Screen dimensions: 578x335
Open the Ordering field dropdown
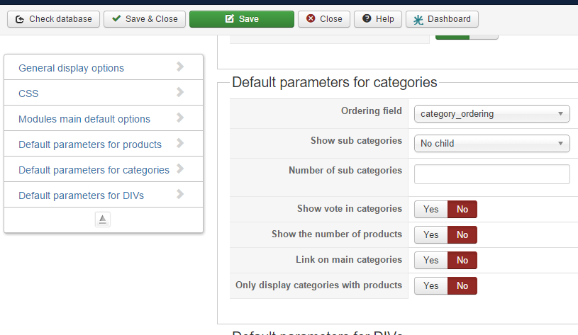491,113
